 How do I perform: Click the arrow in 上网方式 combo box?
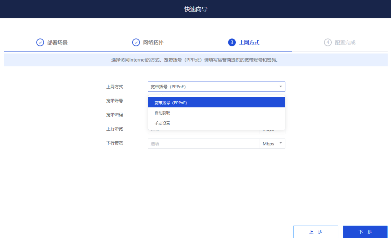point(280,87)
